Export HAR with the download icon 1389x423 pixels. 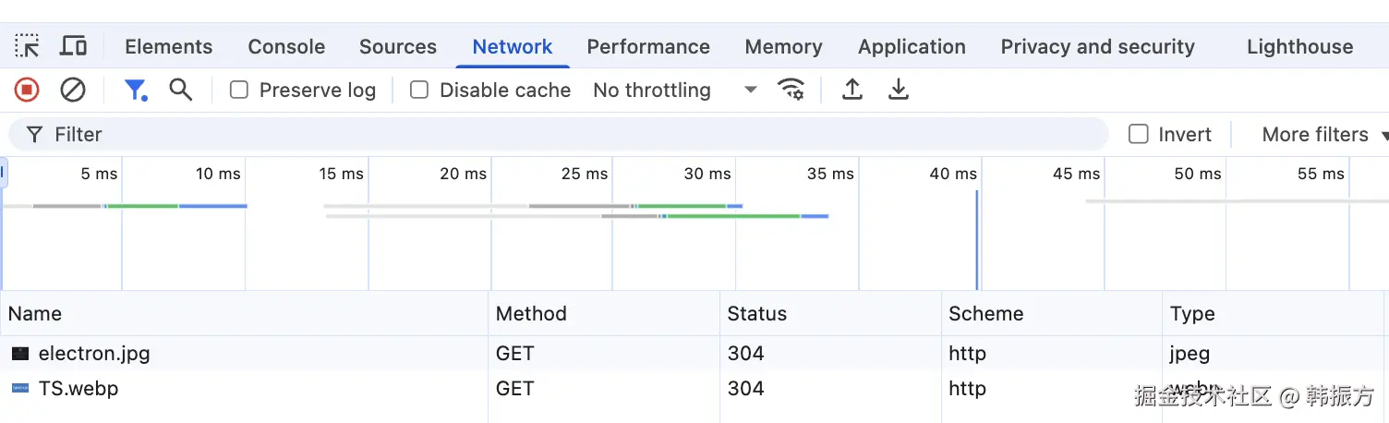click(898, 90)
